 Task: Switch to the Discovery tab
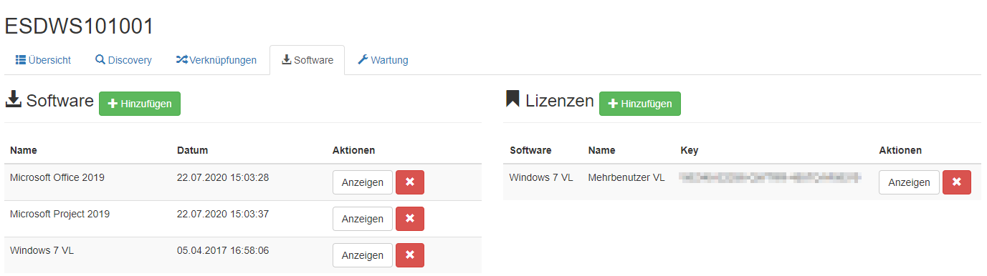(x=123, y=60)
